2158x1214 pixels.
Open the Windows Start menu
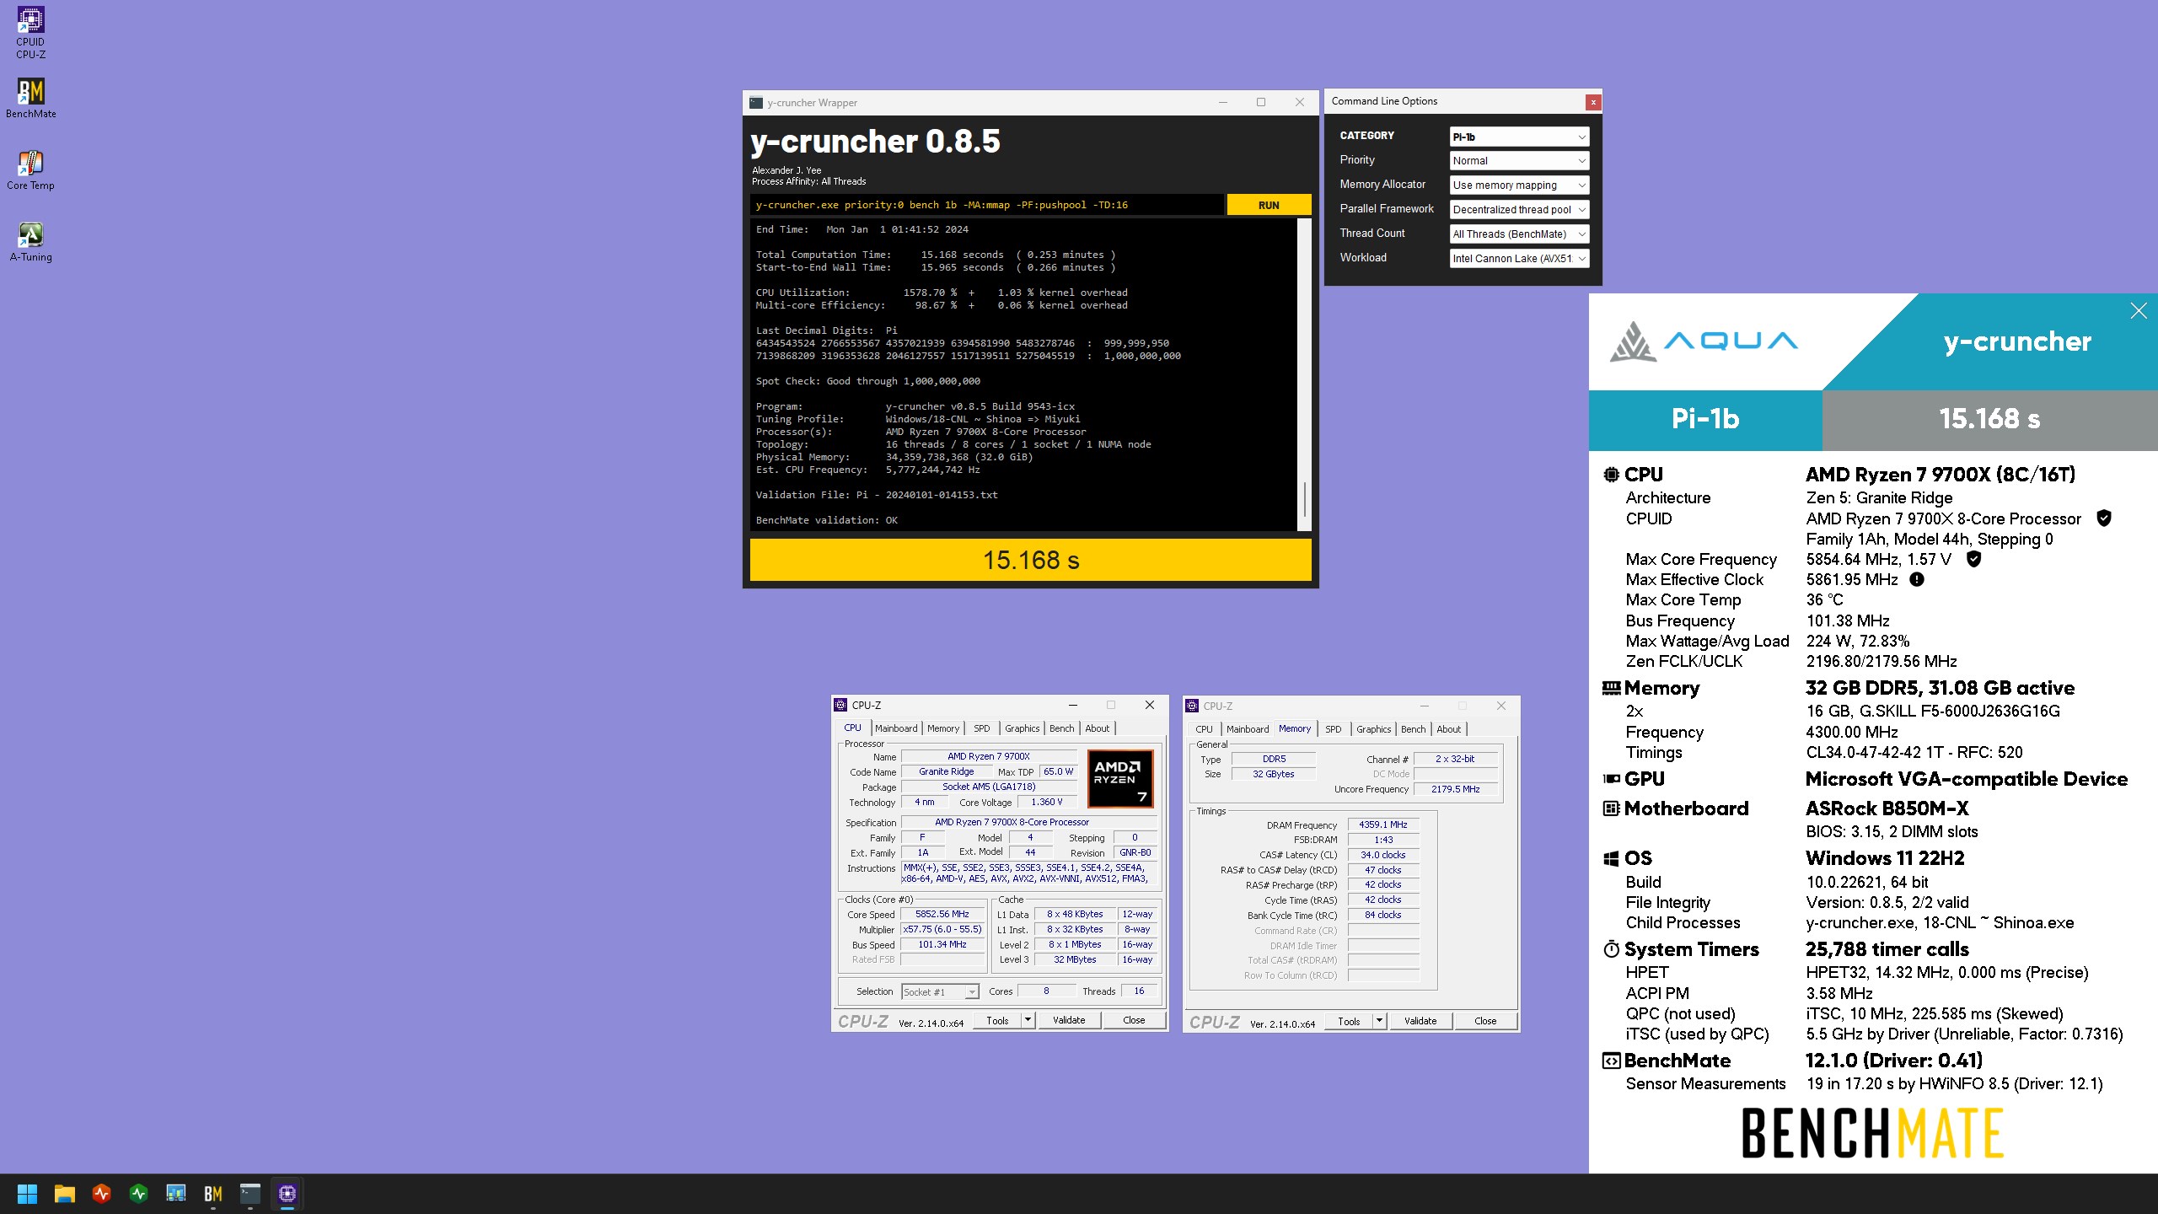coord(27,1194)
